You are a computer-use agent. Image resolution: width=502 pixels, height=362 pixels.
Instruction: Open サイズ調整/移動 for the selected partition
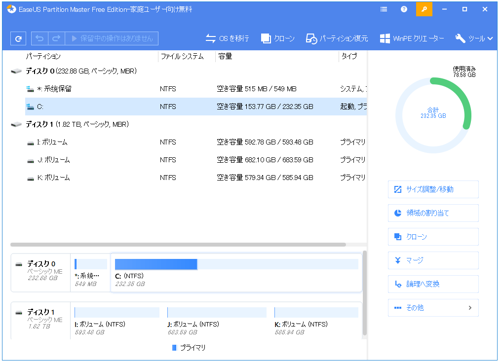[x=433, y=189]
